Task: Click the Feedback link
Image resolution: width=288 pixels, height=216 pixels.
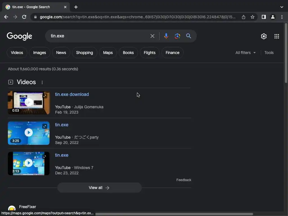Action: pyautogui.click(x=184, y=180)
